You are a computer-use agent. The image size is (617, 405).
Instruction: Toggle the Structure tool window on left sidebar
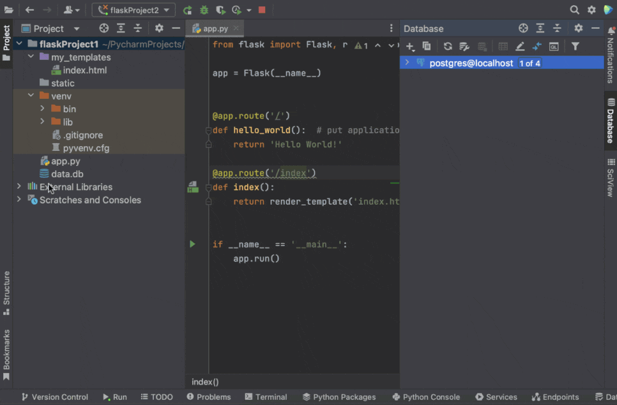coord(6,293)
